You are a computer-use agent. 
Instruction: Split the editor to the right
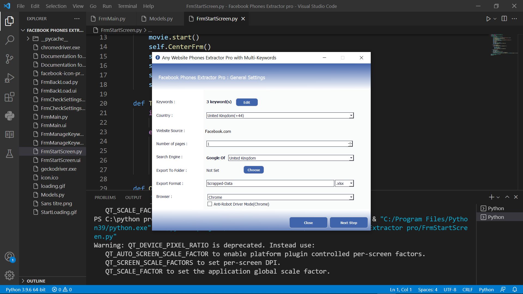[x=504, y=19]
